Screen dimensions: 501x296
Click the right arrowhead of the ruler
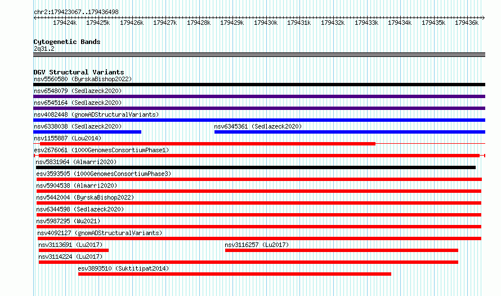coord(484,18)
